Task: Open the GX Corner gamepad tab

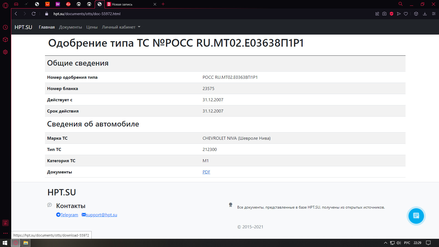Action: (16, 4)
